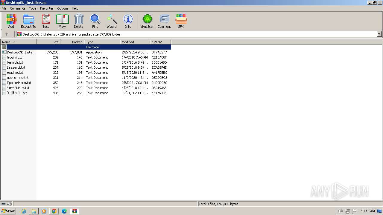Open the Commands menu
This screenshot has height=215, width=383.
18,8
